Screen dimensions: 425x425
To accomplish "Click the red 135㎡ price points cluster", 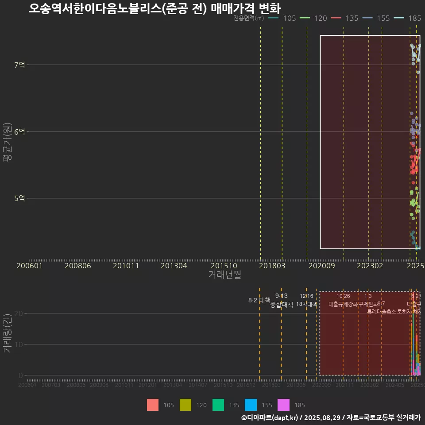I will (x=415, y=163).
